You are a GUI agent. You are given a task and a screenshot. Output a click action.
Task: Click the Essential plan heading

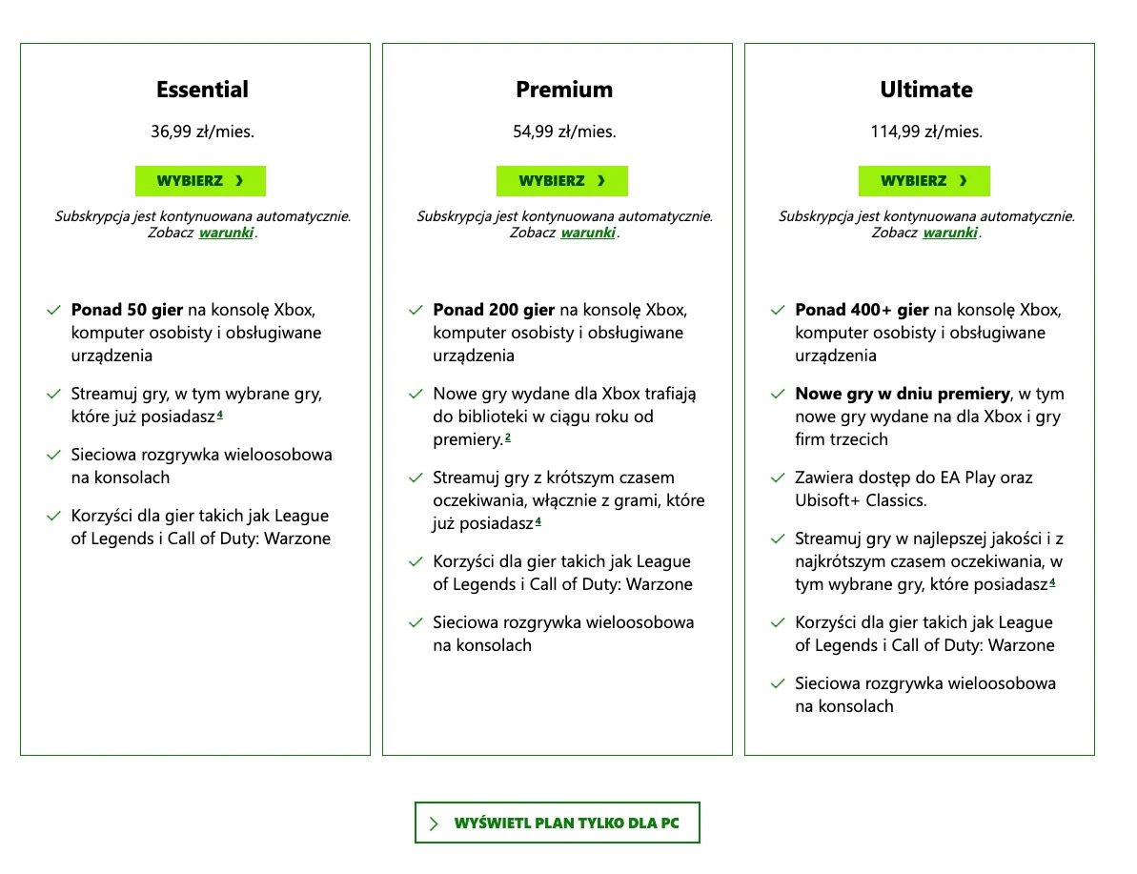pyautogui.click(x=202, y=90)
